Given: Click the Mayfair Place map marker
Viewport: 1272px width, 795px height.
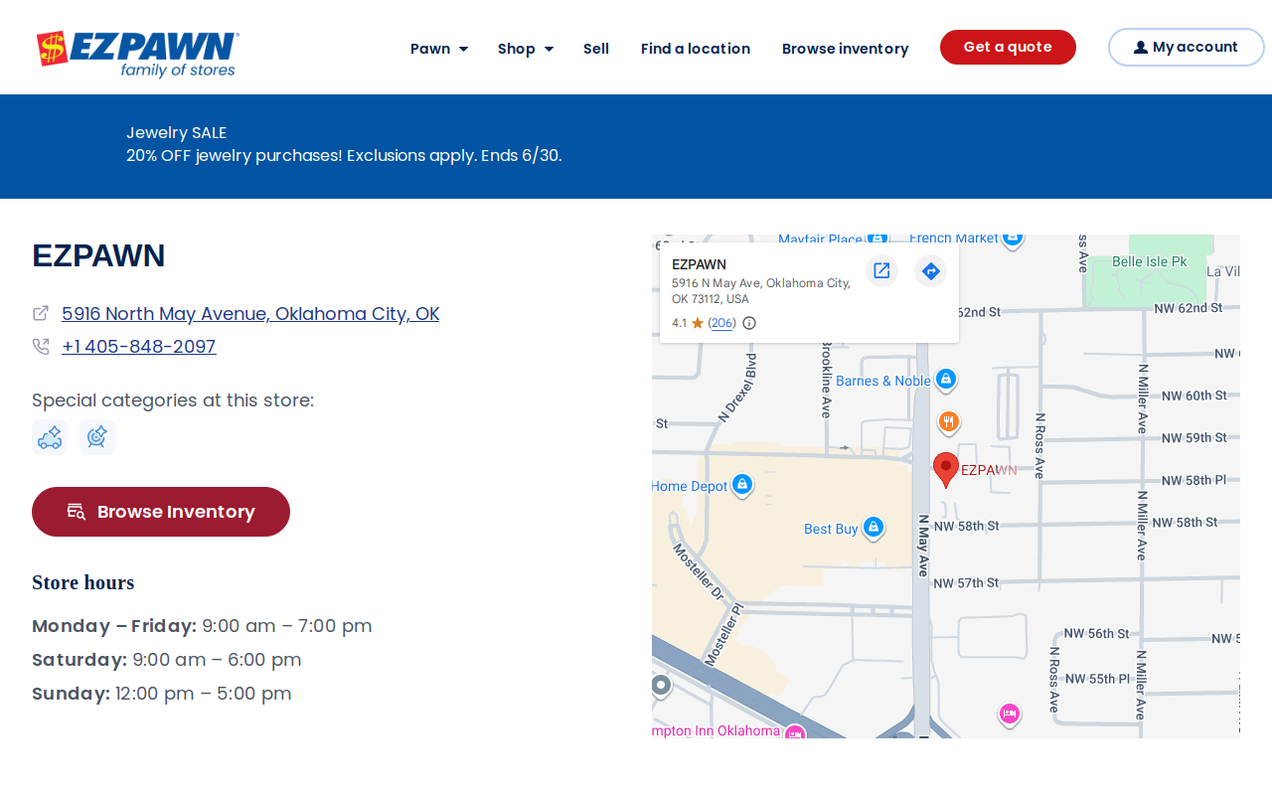Looking at the screenshot, I should pos(876,239).
